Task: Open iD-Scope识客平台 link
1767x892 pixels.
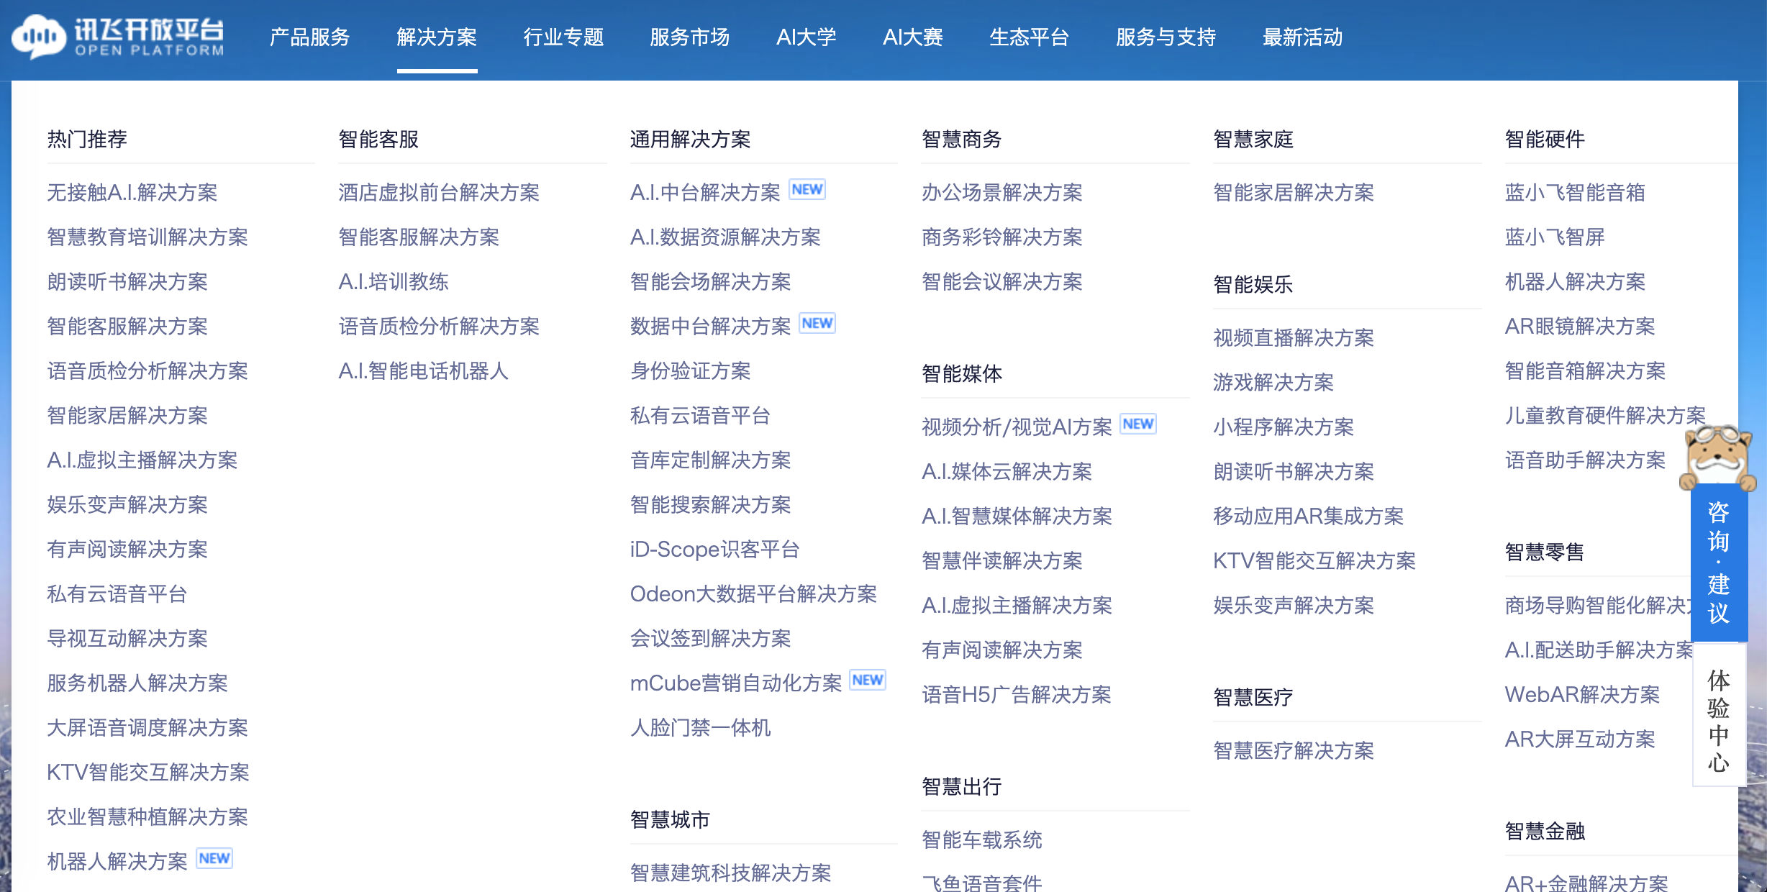Action: [x=715, y=550]
